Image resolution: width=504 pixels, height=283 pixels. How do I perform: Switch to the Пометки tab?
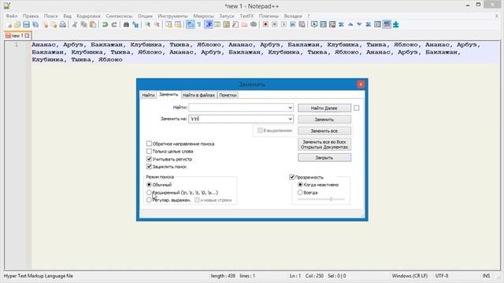click(228, 95)
